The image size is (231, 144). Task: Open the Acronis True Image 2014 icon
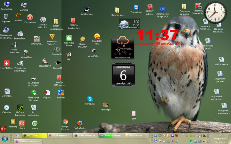162,9
